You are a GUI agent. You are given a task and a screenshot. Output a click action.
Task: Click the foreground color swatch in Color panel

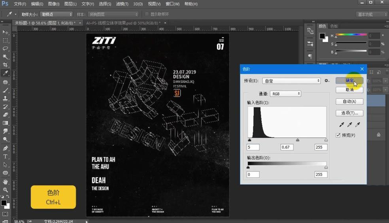tap(322, 36)
